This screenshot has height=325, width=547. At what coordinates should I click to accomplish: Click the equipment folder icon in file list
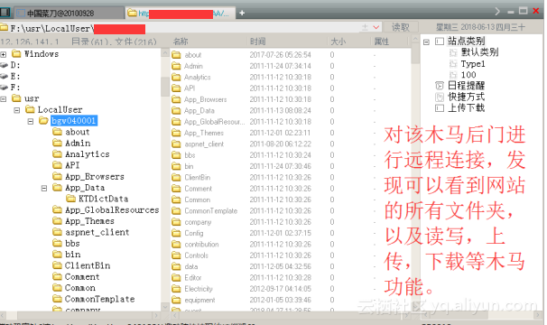click(x=176, y=300)
